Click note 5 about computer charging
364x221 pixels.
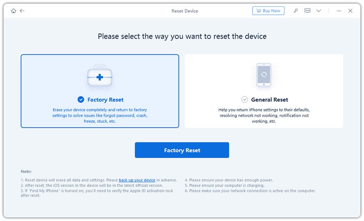224,185
